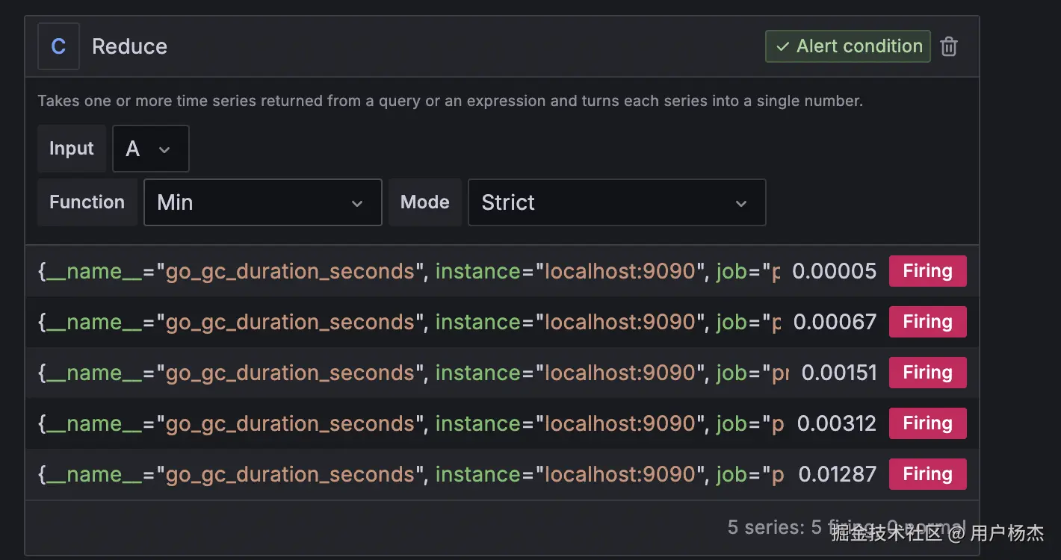This screenshot has height=560, width=1061.
Task: Select the Firing badge next to 0.00151
Action: 927,373
